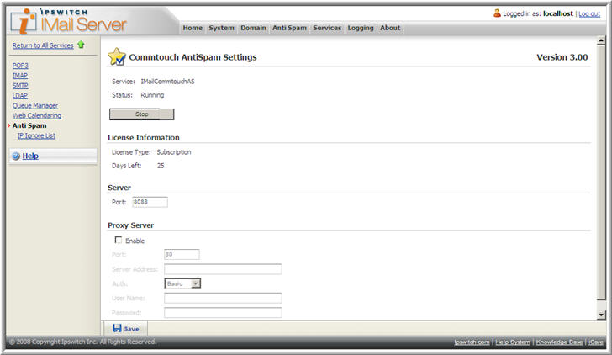Screen dimensions: 612x355
Task: Go to IMAP service
Action: (x=20, y=76)
